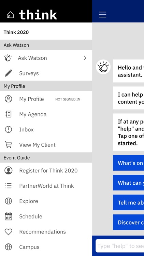This screenshot has height=256, width=144.
Task: Select Register for Think 2020
Action: 46,170
